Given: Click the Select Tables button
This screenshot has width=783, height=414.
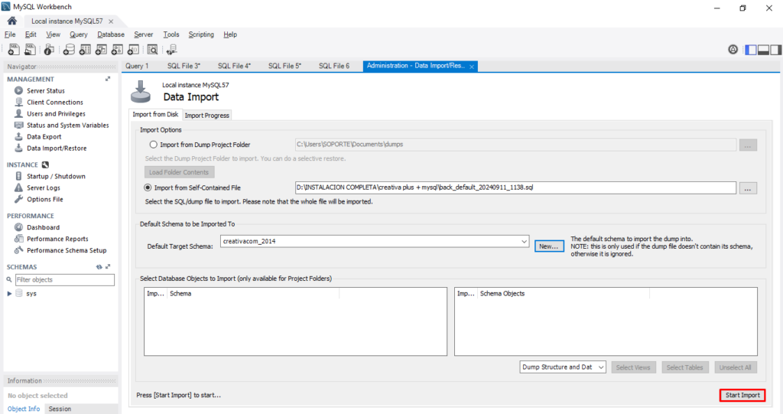Looking at the screenshot, I should (x=684, y=367).
